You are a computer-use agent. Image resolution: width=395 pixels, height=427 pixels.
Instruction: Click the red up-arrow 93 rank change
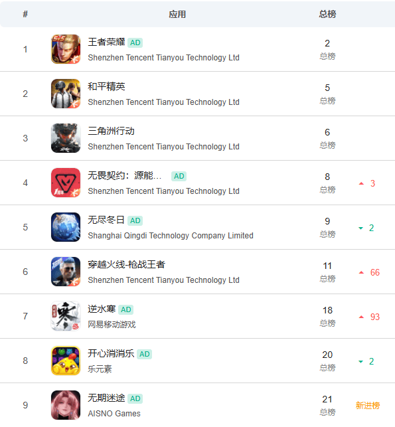click(x=369, y=317)
